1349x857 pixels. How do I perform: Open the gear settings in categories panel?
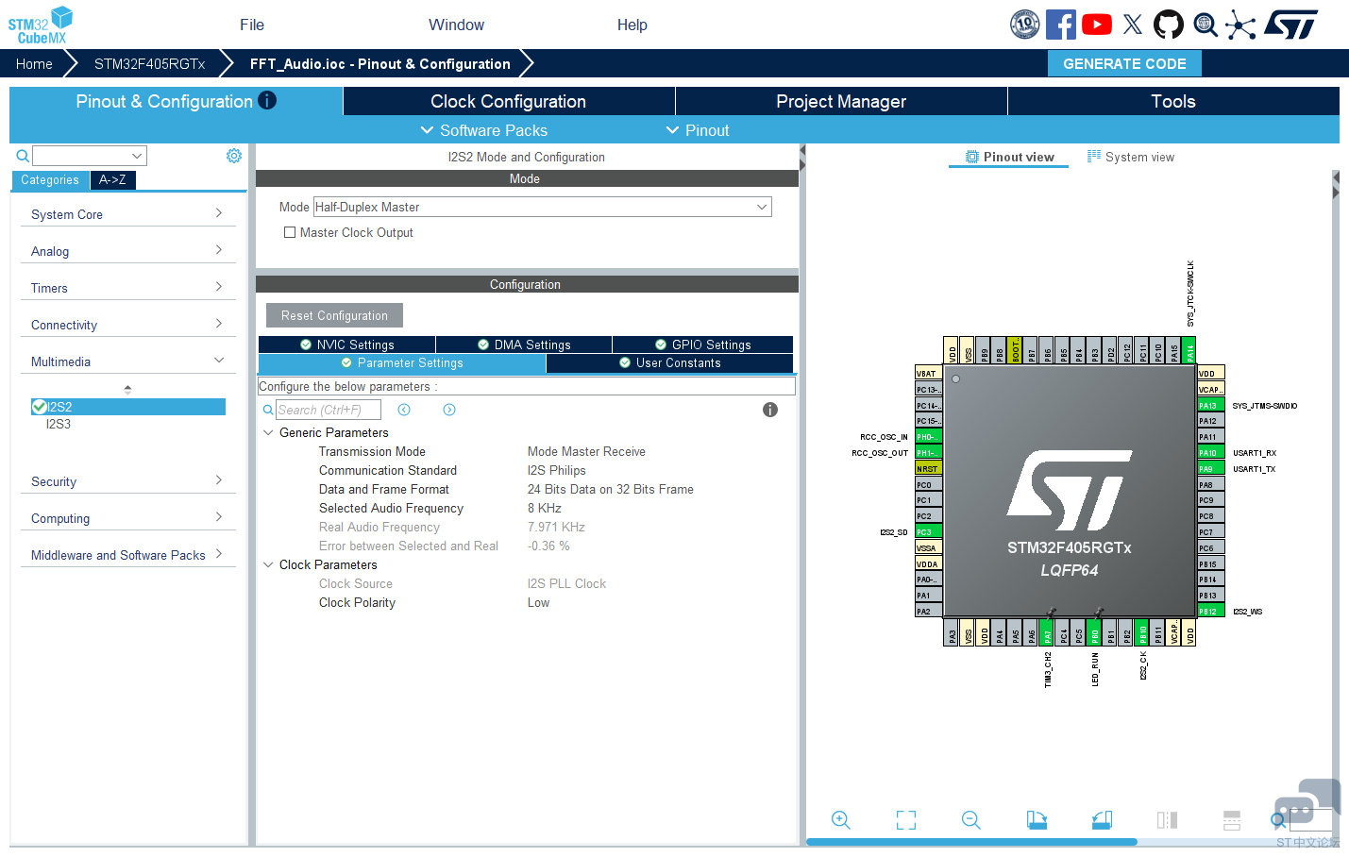[x=234, y=156]
